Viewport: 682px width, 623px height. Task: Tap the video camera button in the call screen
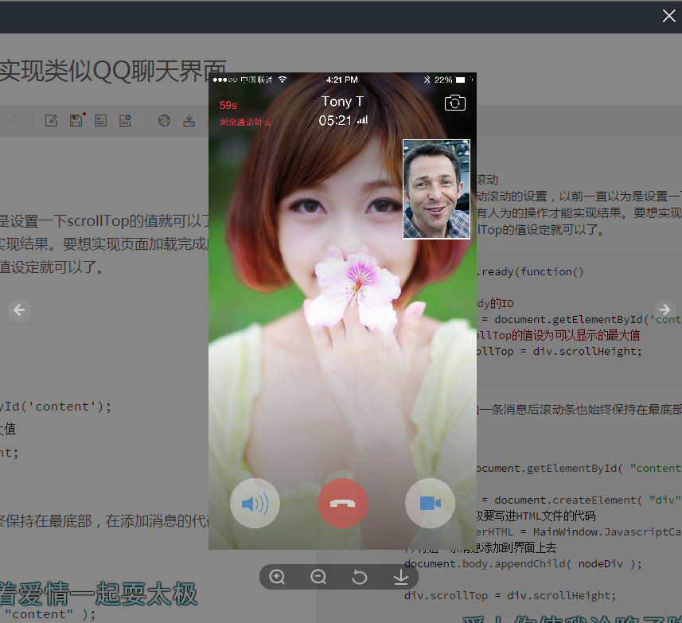point(431,504)
